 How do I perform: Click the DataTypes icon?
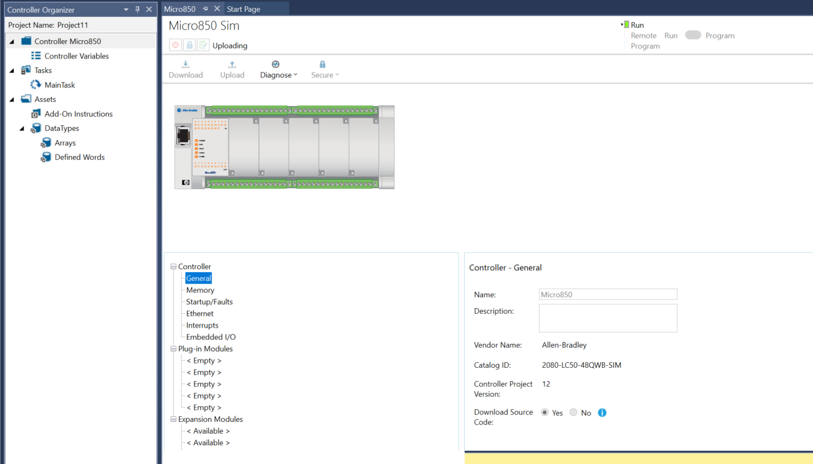(36, 128)
